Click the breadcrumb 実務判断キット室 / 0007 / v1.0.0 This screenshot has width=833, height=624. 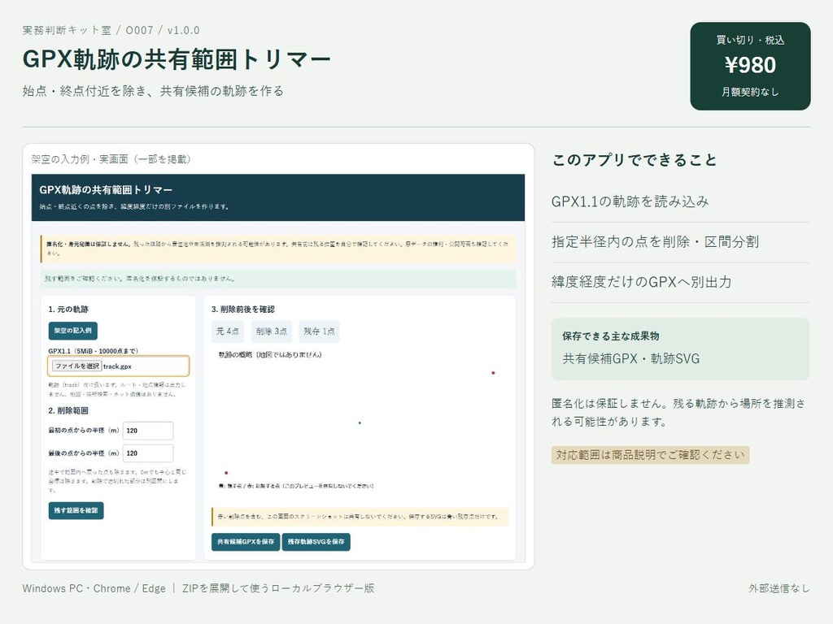pos(111,30)
